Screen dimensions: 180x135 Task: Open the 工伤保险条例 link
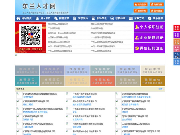pos(54,28)
